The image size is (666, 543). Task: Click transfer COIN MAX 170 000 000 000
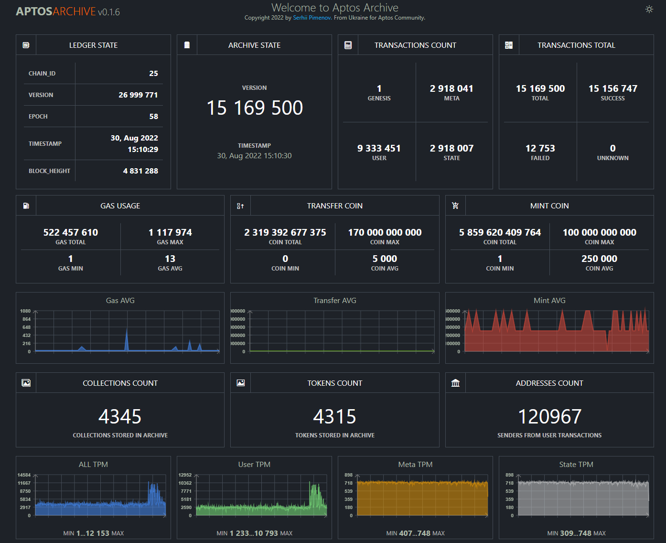[385, 232]
